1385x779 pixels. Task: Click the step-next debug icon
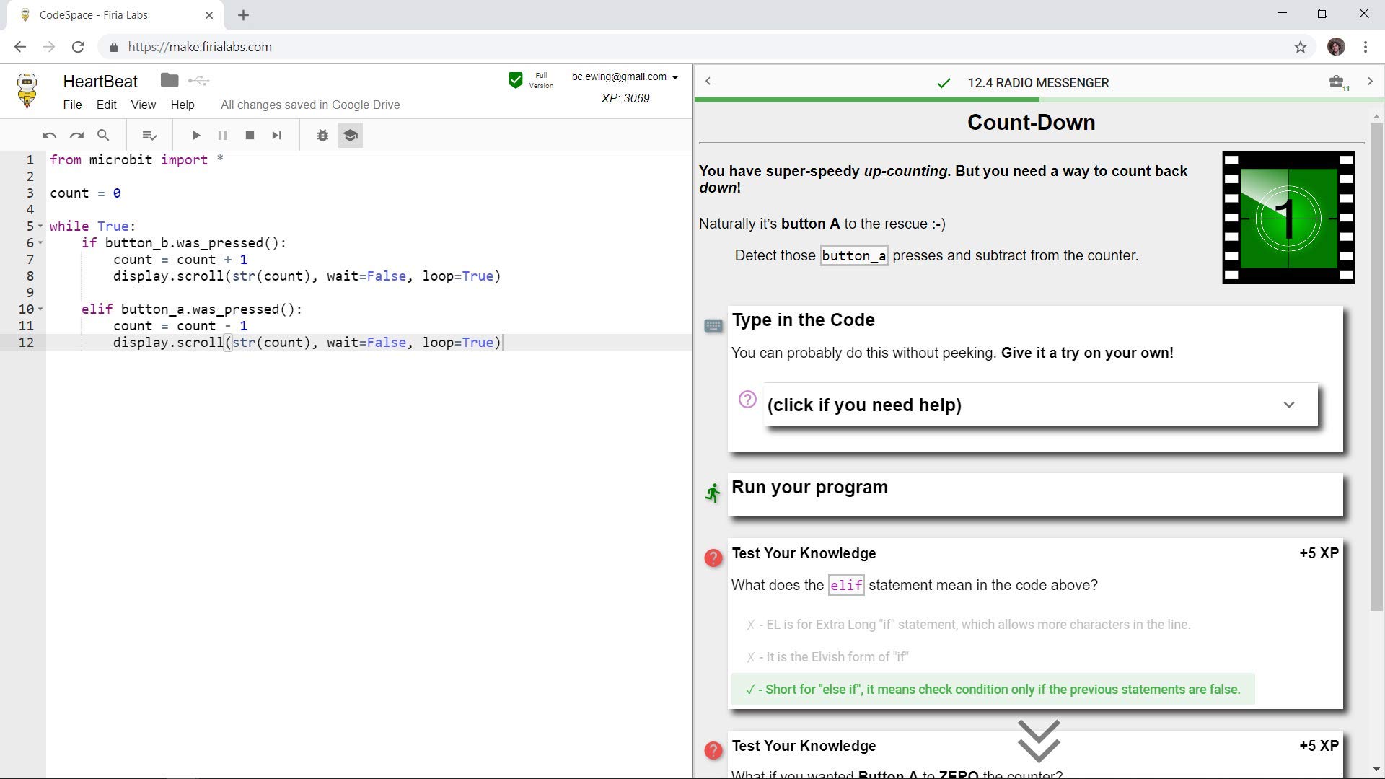276,136
